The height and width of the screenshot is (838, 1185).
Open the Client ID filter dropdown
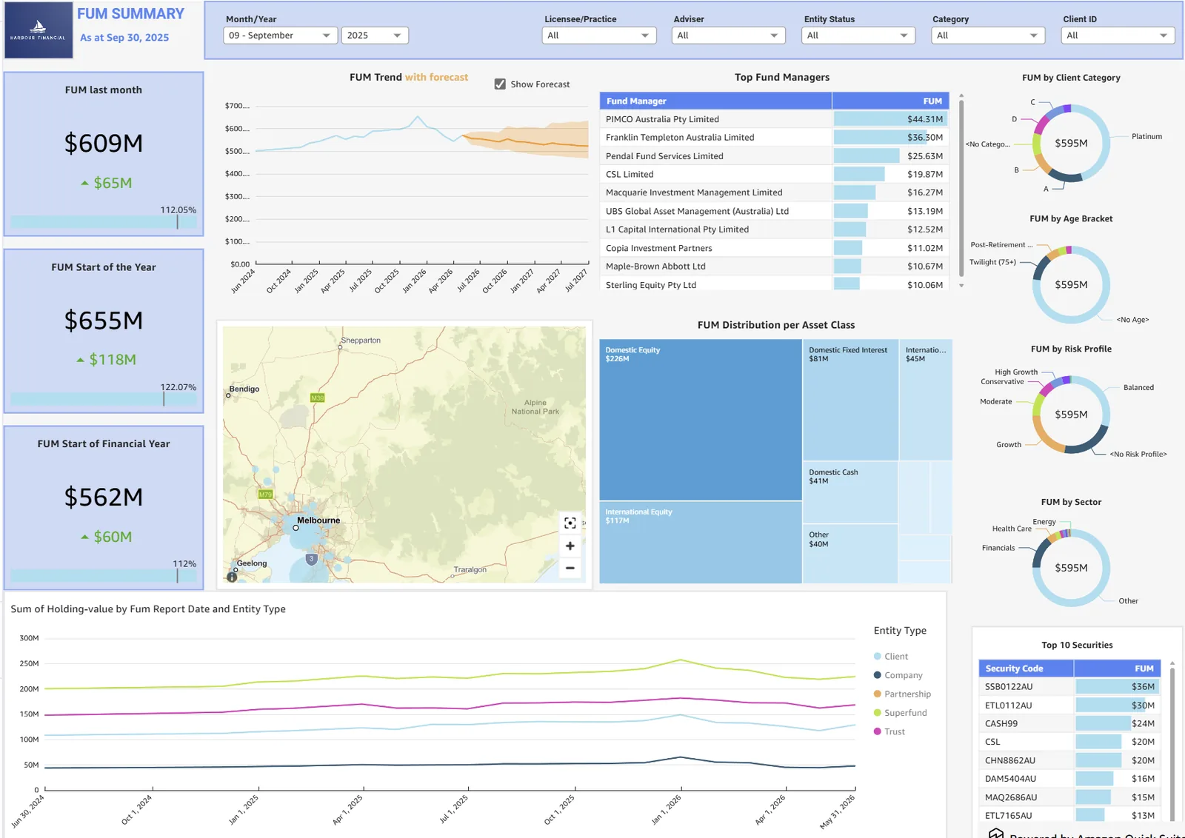[x=1118, y=36]
